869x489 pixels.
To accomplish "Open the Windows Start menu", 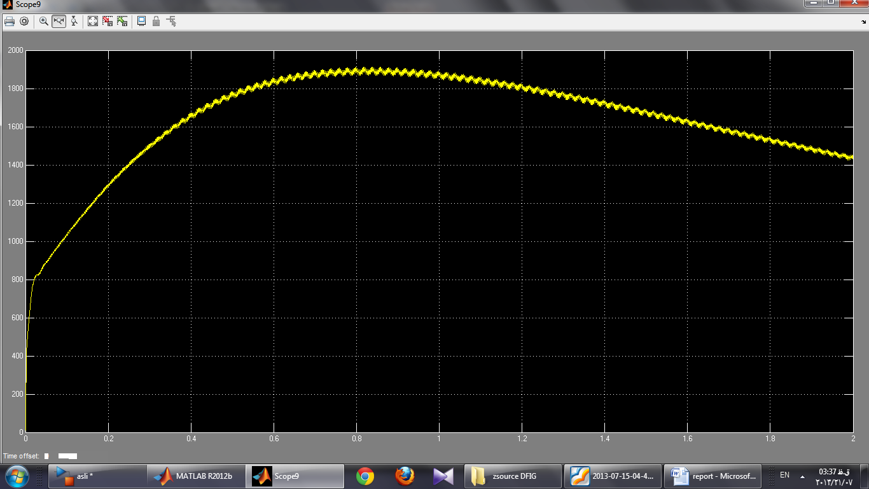I will click(x=17, y=476).
